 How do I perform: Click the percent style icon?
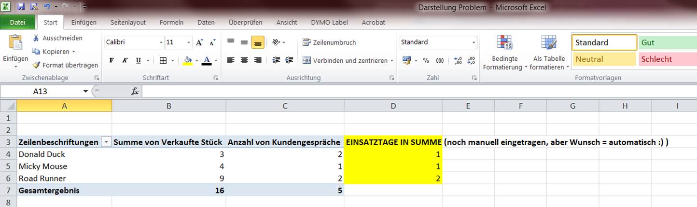tap(426, 61)
